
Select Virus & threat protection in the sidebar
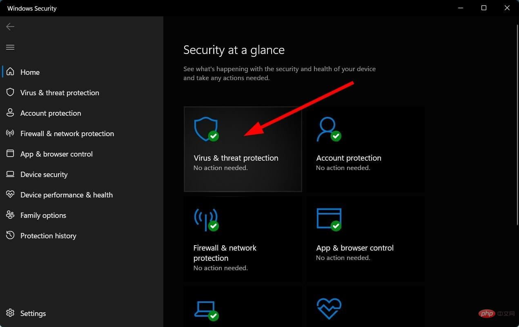[60, 92]
